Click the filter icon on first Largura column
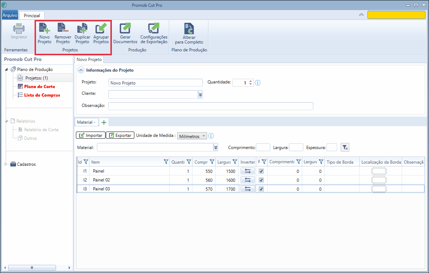 pyautogui.click(x=235, y=162)
